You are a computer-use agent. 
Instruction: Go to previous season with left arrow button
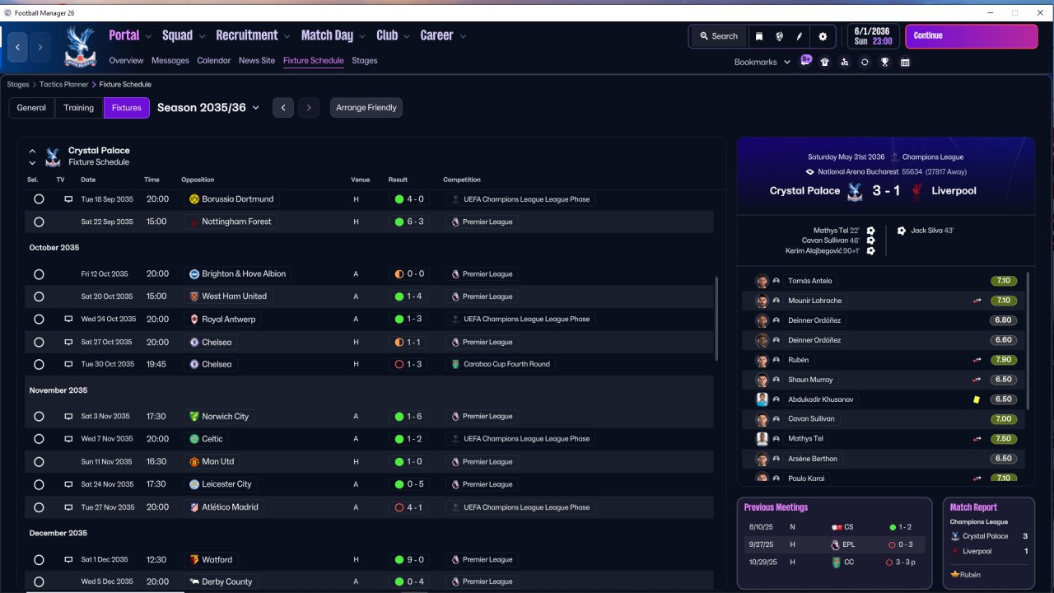283,108
